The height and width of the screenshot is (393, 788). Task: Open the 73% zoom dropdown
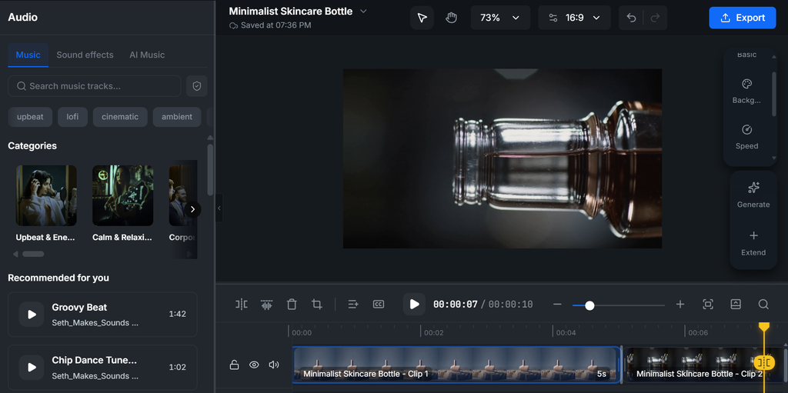[x=500, y=18]
